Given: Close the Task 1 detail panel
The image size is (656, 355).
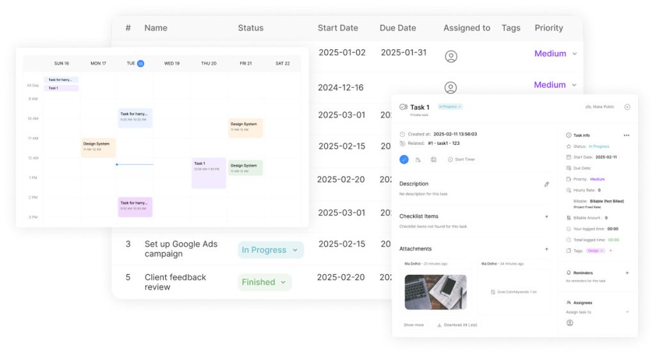Looking at the screenshot, I should pos(627,107).
